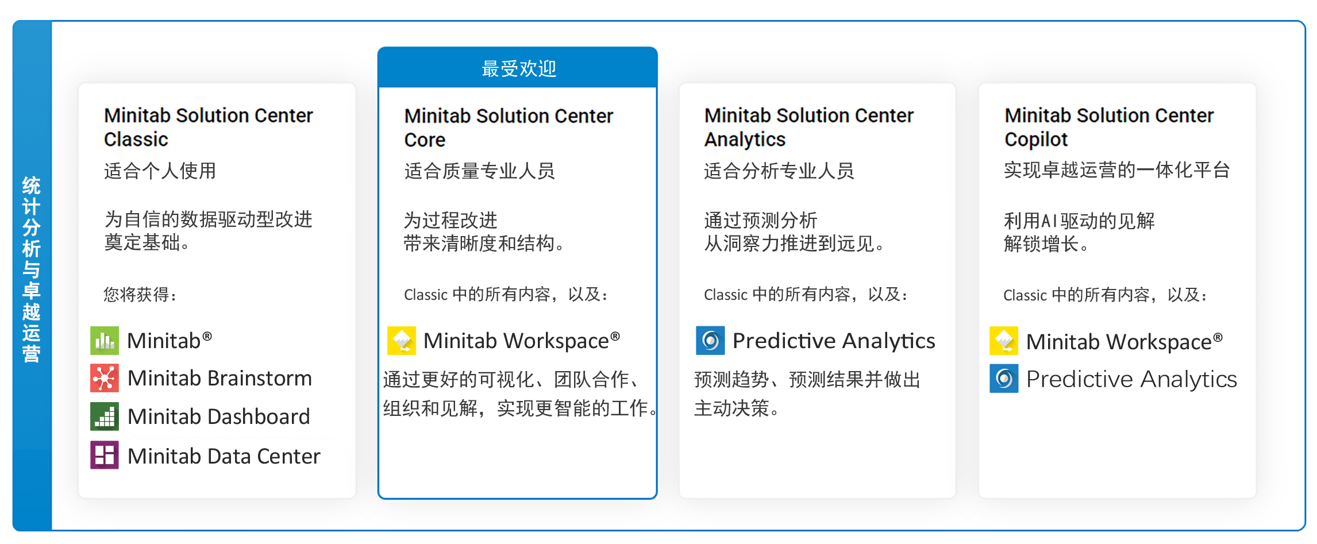Click the yellow Workspace icon in Core card
Screen dimensions: 1317x544
pyautogui.click(x=402, y=341)
